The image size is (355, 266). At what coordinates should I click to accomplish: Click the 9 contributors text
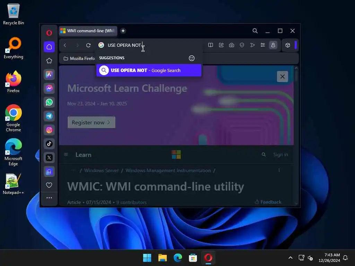click(131, 202)
